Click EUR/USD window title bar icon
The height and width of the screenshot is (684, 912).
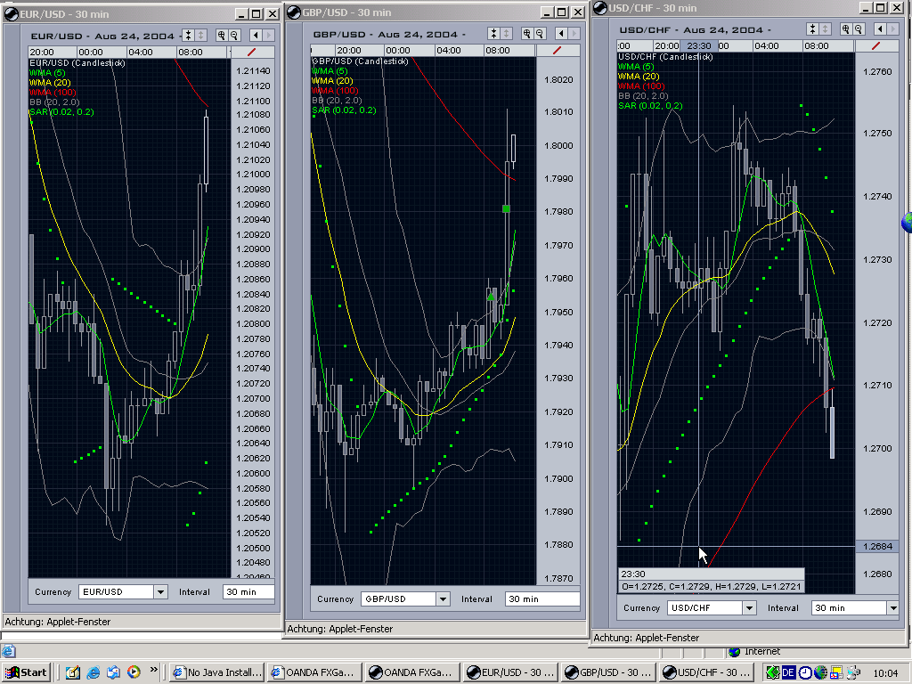point(11,14)
